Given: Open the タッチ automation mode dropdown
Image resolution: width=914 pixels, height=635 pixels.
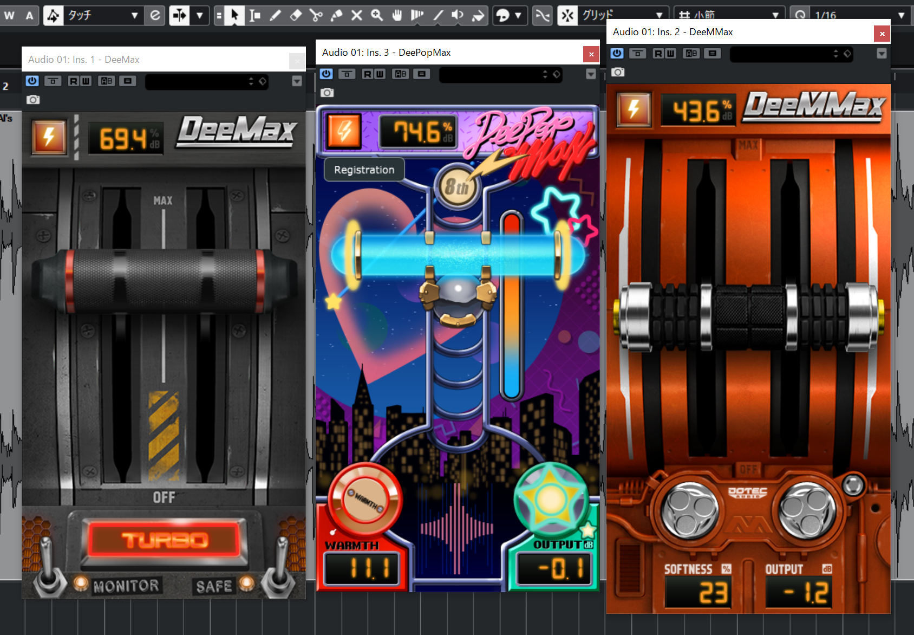Looking at the screenshot, I should pyautogui.click(x=103, y=15).
